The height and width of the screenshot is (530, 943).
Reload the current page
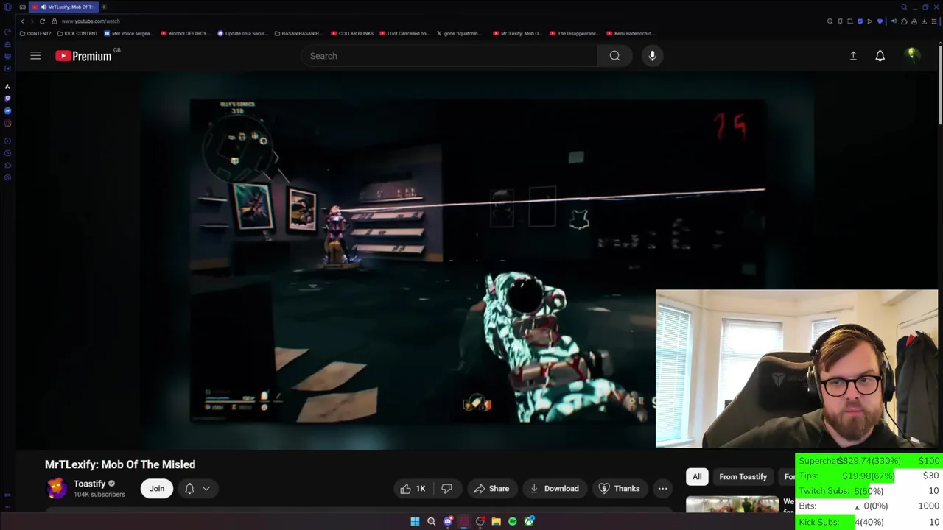tap(42, 21)
